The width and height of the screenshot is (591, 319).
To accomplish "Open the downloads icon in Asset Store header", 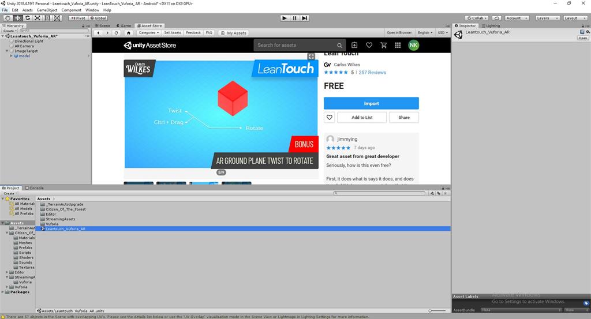I will 354,45.
